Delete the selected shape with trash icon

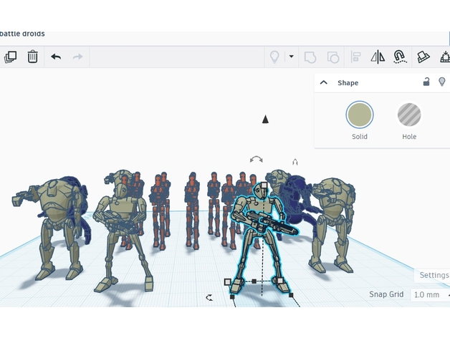(x=33, y=57)
